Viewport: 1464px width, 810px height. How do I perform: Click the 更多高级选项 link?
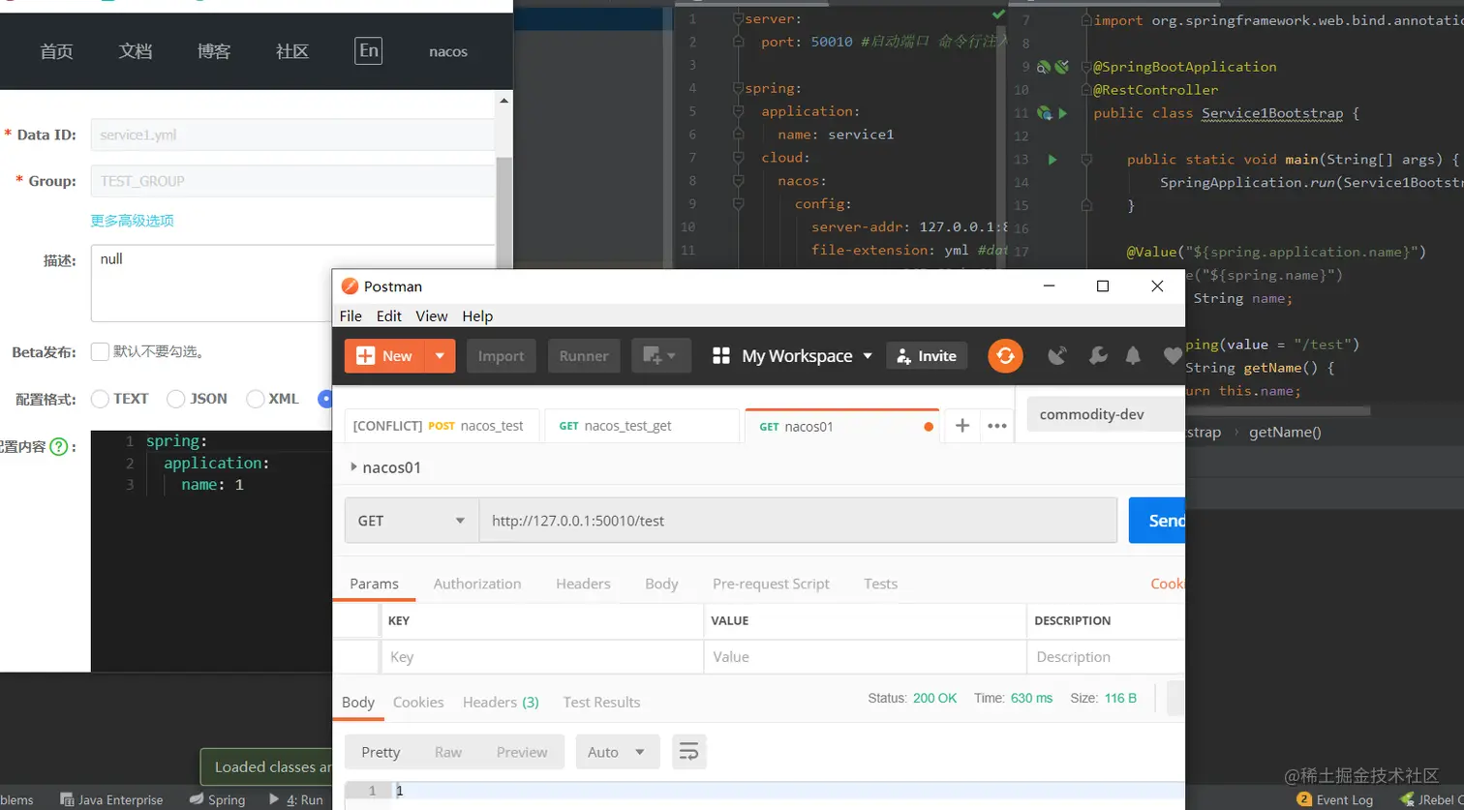(132, 221)
